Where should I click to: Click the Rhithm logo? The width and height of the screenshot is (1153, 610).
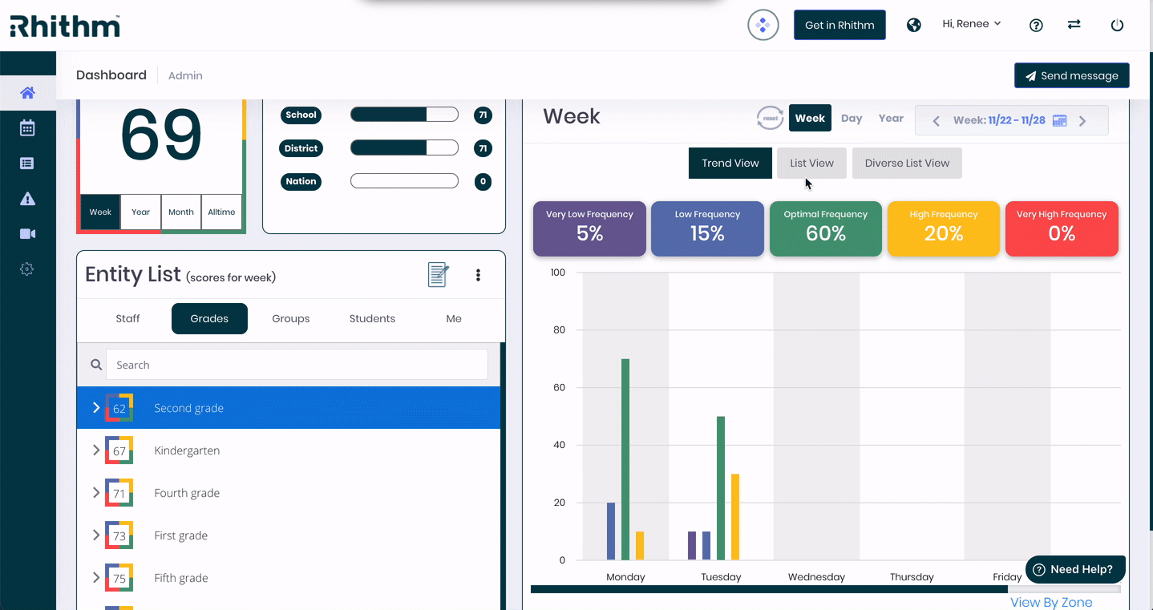pyautogui.click(x=65, y=26)
